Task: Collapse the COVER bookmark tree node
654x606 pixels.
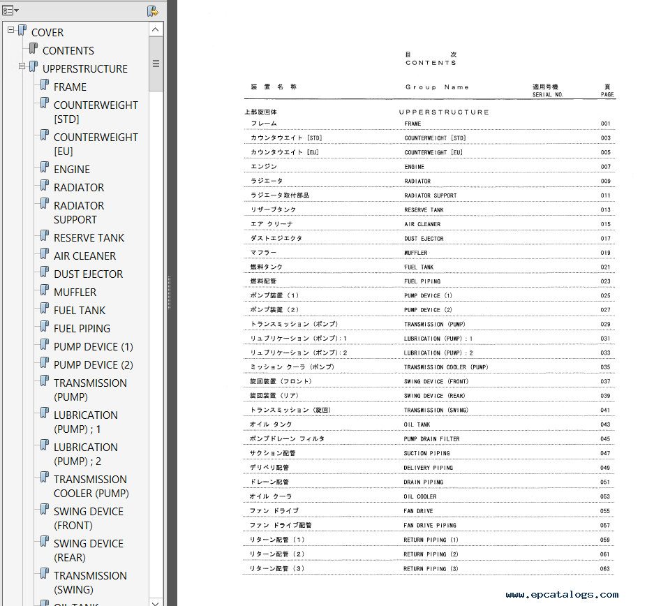Action: tap(11, 30)
